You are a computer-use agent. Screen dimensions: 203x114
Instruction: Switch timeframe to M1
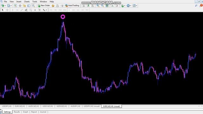(x=51, y=10)
